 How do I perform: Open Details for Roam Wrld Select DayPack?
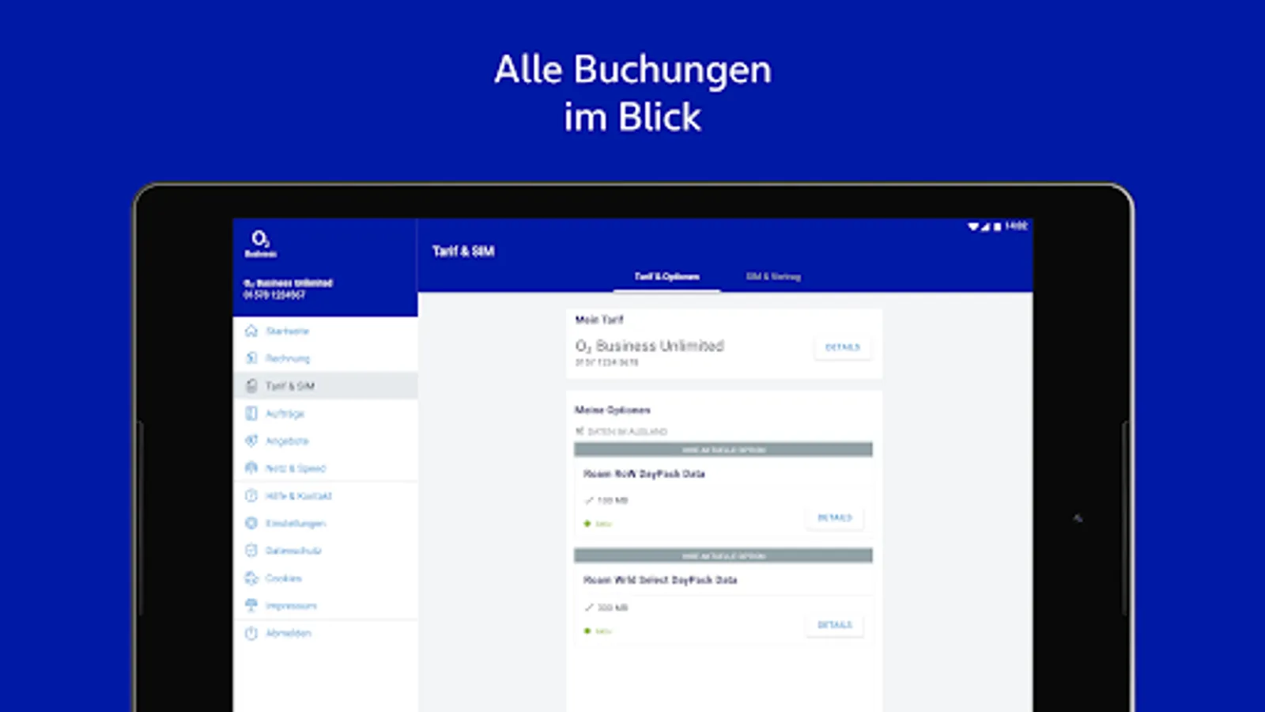coord(835,625)
